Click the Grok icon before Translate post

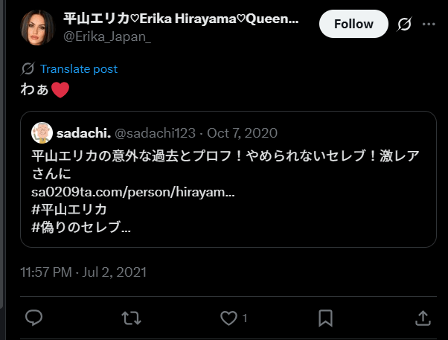[28, 68]
